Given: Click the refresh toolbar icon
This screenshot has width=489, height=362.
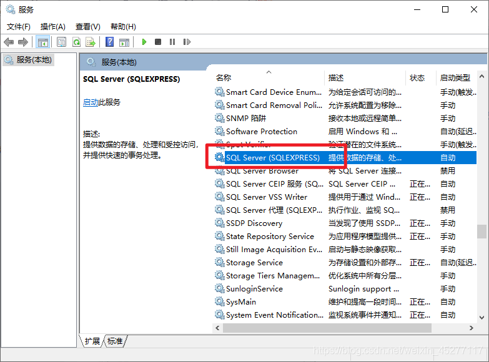Looking at the screenshot, I should click(x=76, y=42).
